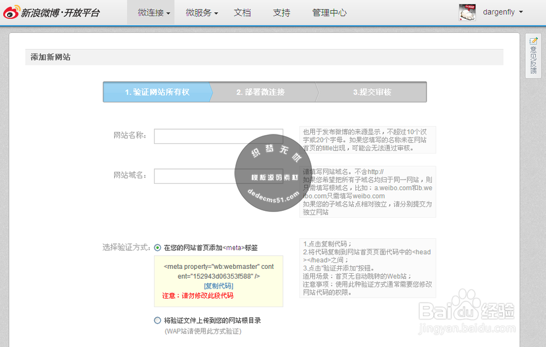This screenshot has width=546, height=347.
Task: Open the 管理中心 menu item
Action: pyautogui.click(x=330, y=12)
